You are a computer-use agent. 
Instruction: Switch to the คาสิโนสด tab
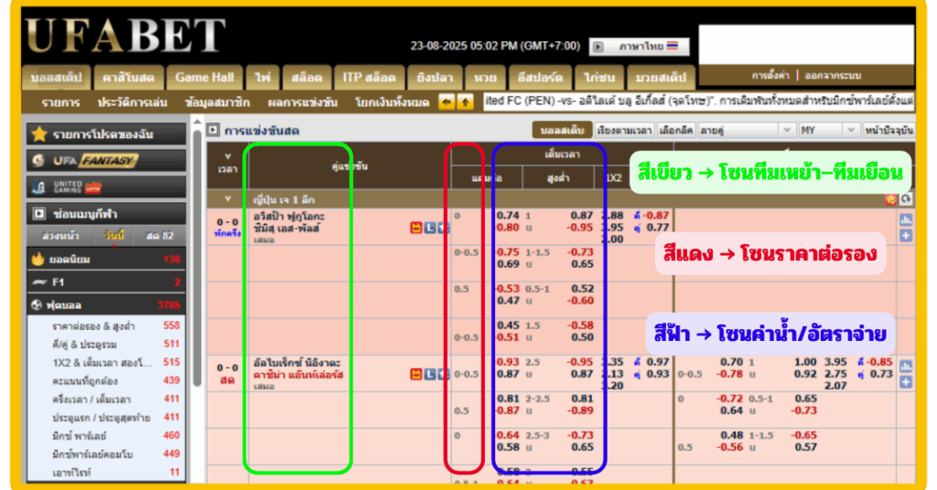128,78
